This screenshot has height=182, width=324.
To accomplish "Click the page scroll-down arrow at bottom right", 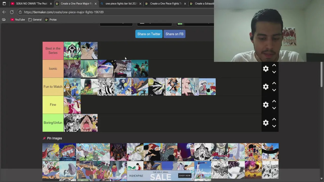I will (322, 178).
